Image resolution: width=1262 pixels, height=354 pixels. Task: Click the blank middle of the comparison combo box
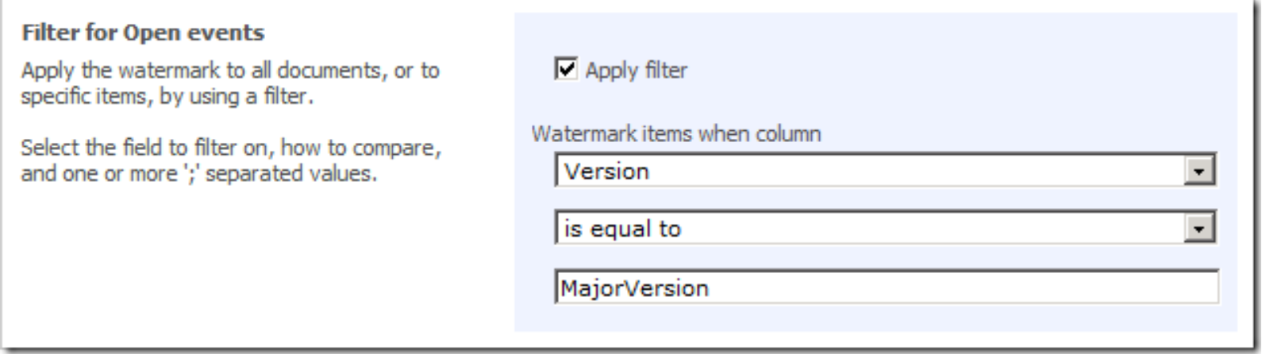pos(913,229)
